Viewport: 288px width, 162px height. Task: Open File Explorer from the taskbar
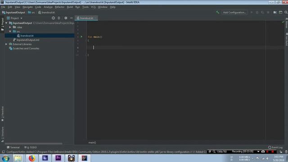tap(18, 158)
